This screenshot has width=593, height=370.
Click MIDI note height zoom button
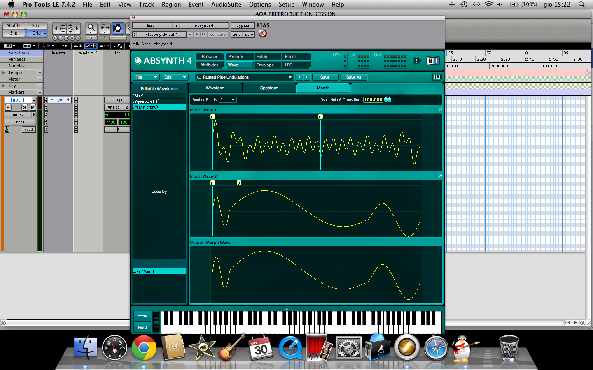[x=70, y=29]
